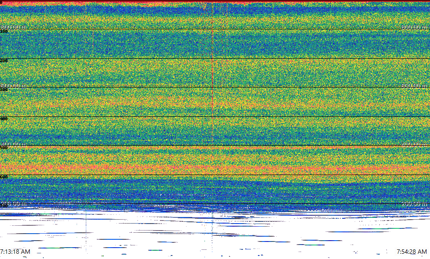This screenshot has width=430, height=259.
Task: Select the 100 depth axis label
Action: (4, 31)
